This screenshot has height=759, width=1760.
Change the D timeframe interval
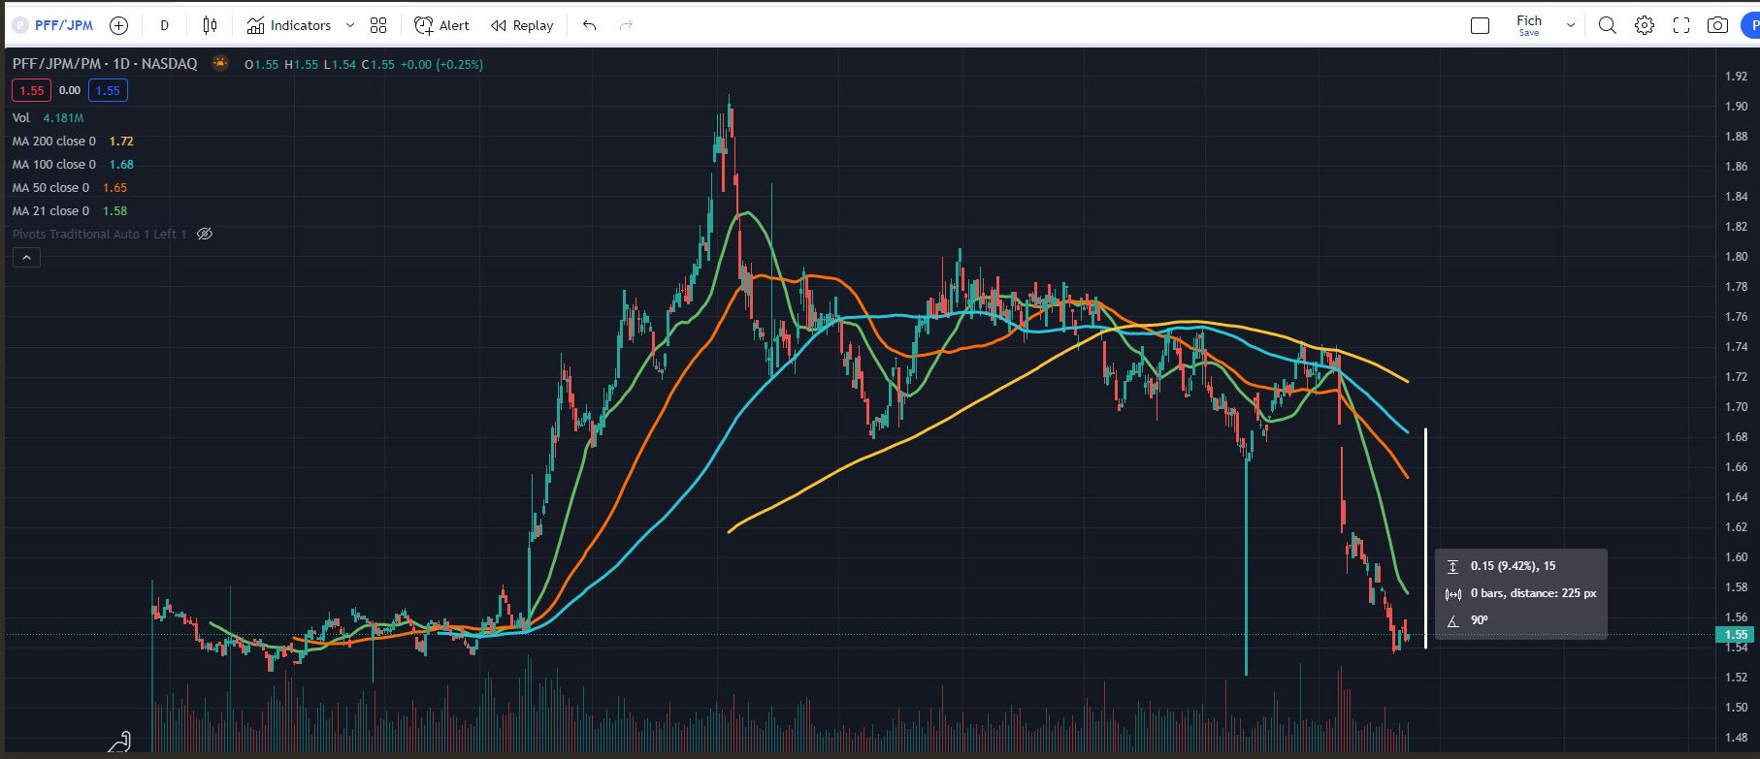[x=164, y=25]
